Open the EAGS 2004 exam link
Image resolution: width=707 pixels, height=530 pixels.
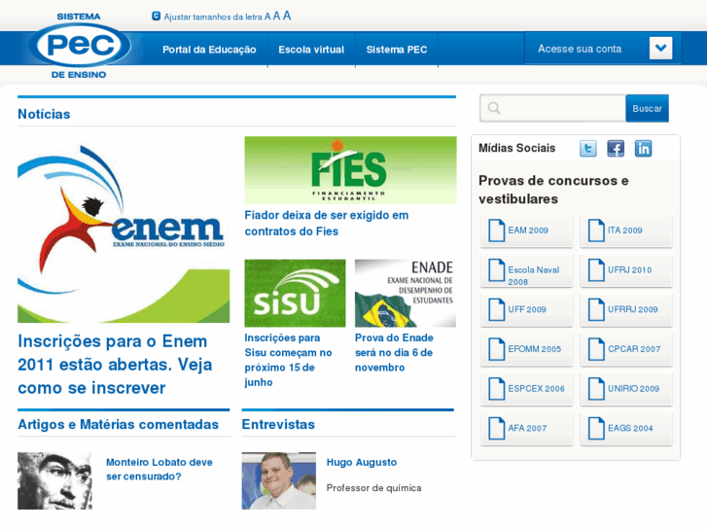click(x=630, y=429)
